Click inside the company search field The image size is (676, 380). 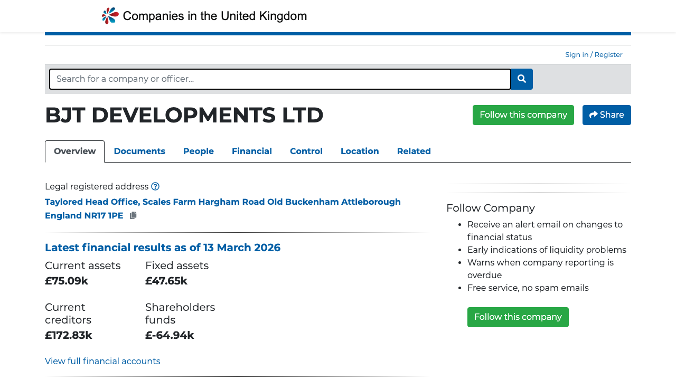pyautogui.click(x=280, y=79)
